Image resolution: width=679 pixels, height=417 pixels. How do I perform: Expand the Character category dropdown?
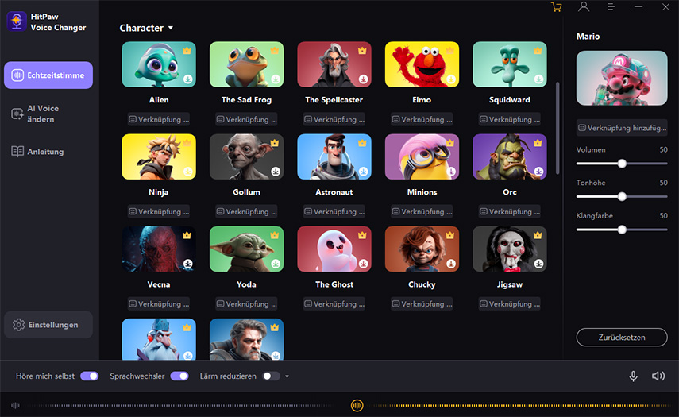(146, 28)
